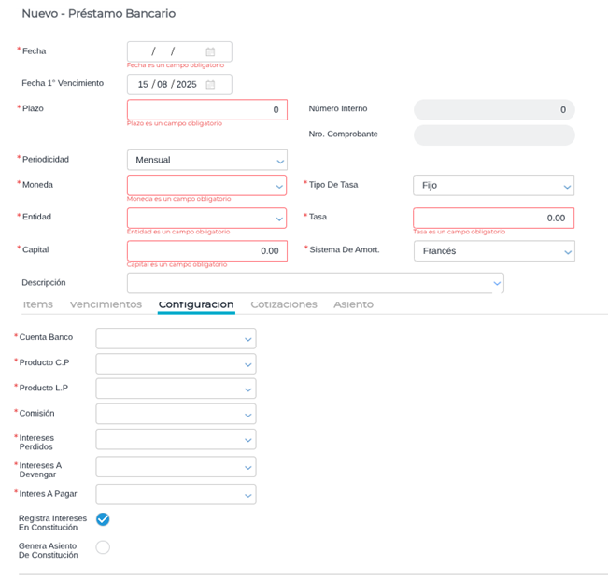Open the Intereses Perdidos dropdown
The image size is (608, 580).
click(x=176, y=439)
